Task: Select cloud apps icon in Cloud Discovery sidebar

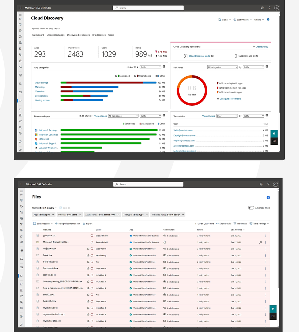Action: coord(20,100)
